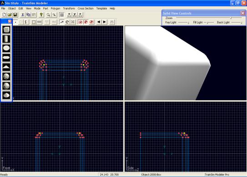The image size is (247, 177).
Task: Open the Cross Section menu
Action: [x=86, y=9]
